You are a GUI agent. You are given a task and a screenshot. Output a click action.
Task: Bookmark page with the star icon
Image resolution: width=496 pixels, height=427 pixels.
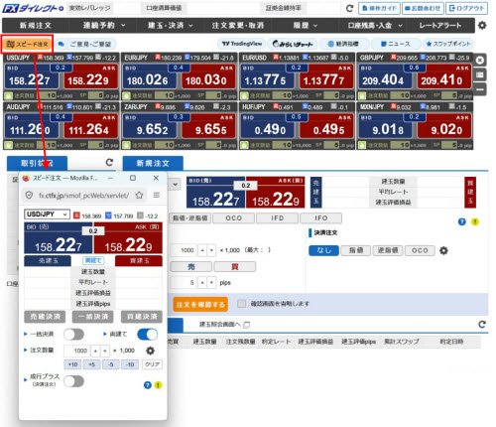139,195
